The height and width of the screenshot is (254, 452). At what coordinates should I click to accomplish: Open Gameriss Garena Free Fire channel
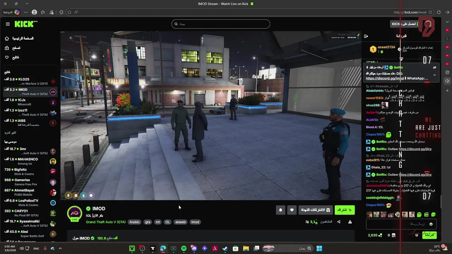click(30, 182)
